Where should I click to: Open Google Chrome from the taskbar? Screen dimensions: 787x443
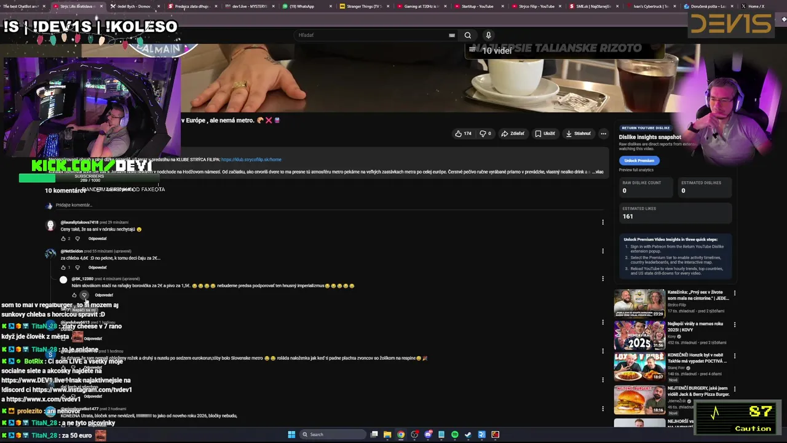tap(401, 434)
